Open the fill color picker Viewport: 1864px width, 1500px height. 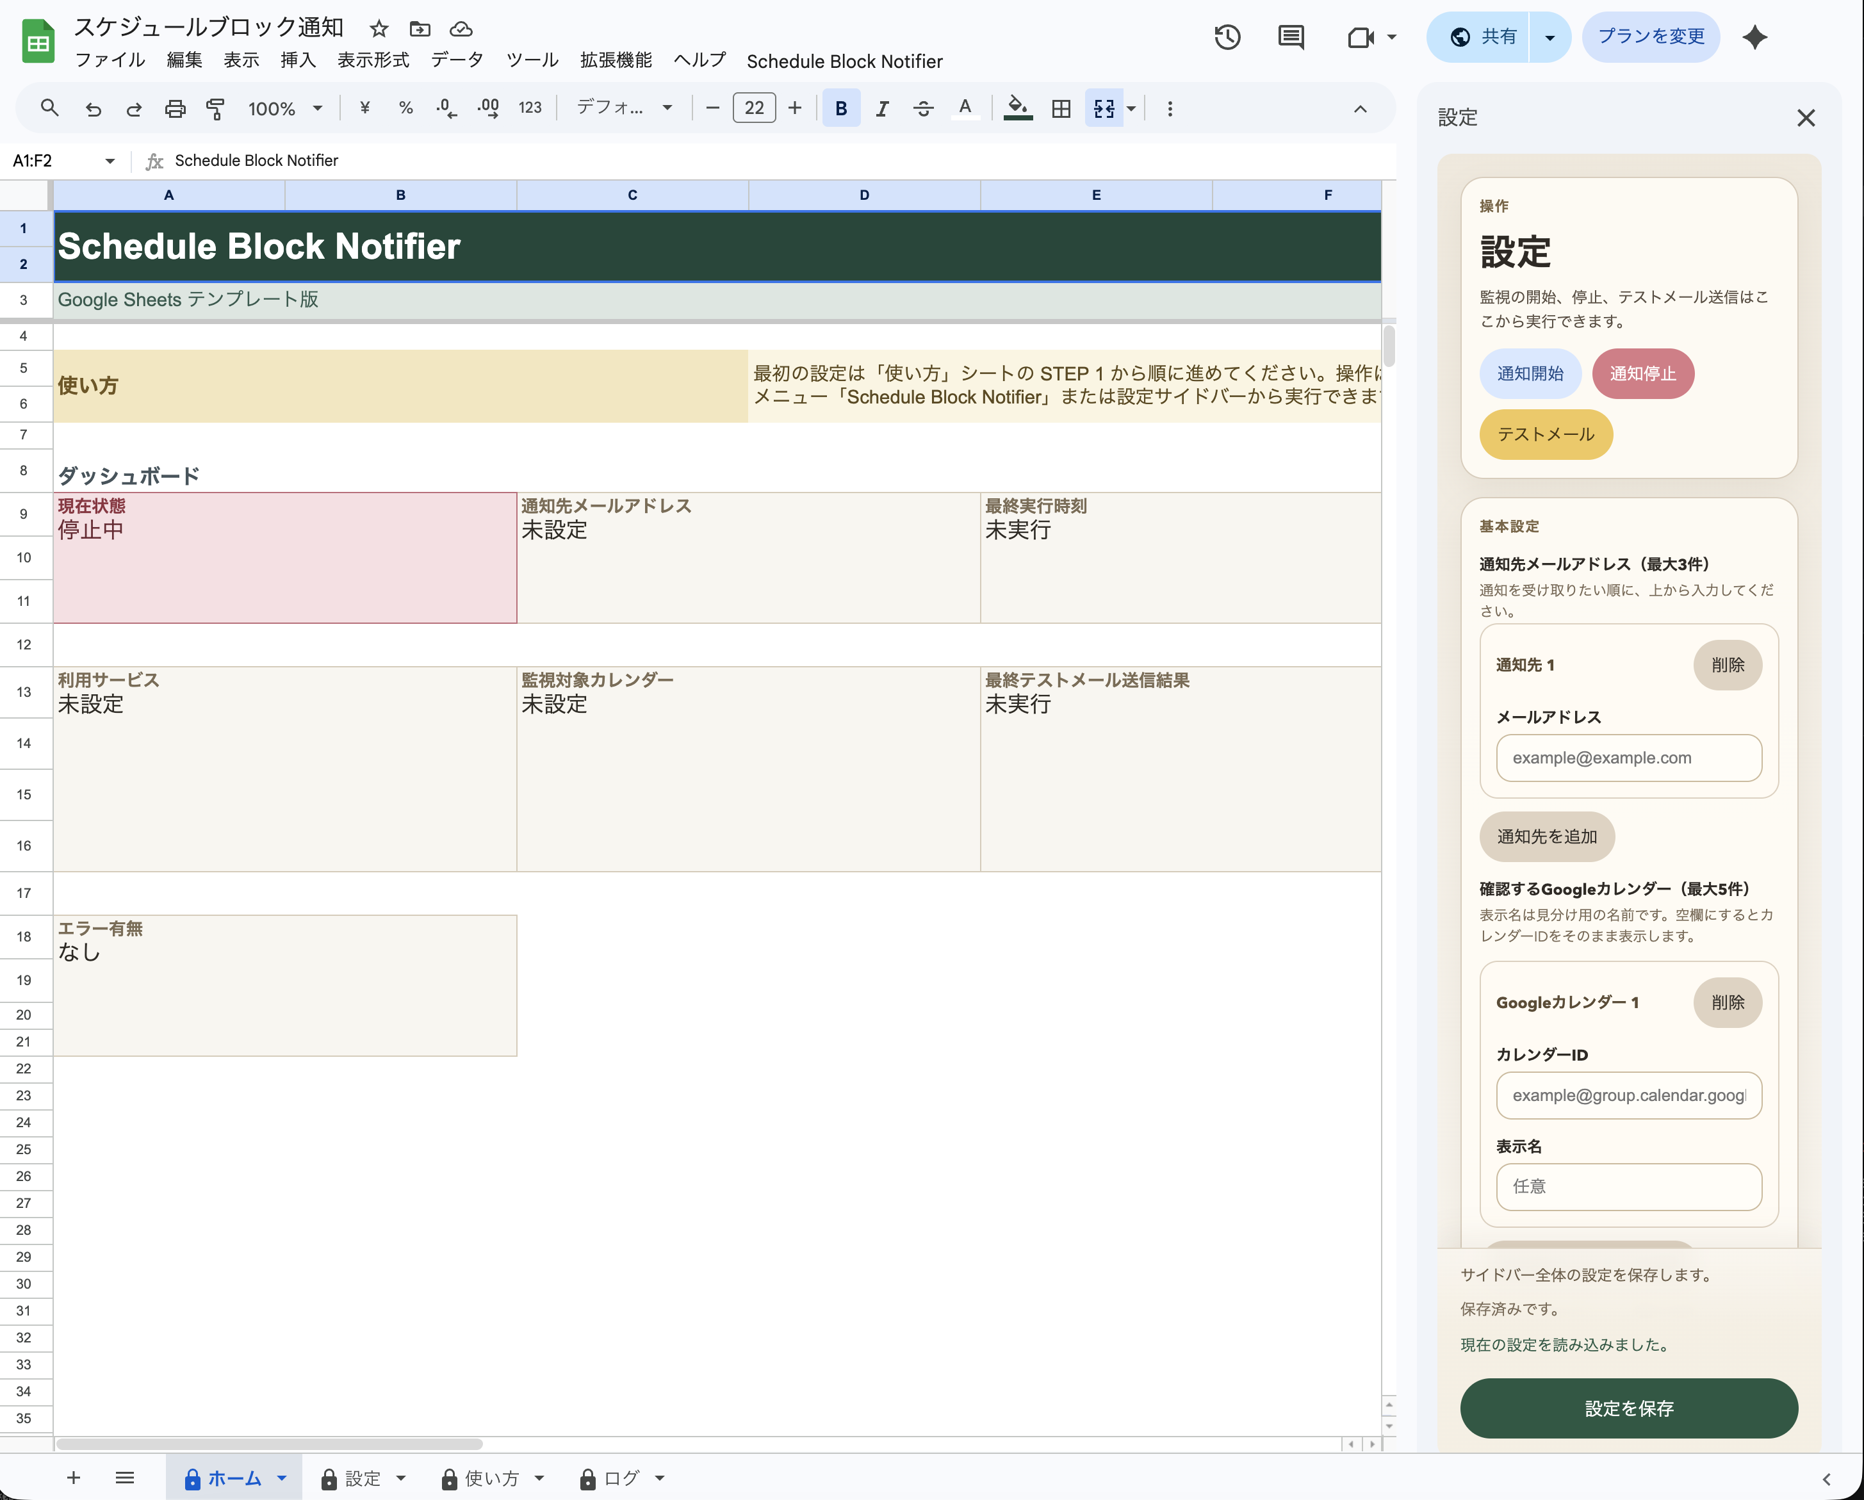[x=1018, y=108]
